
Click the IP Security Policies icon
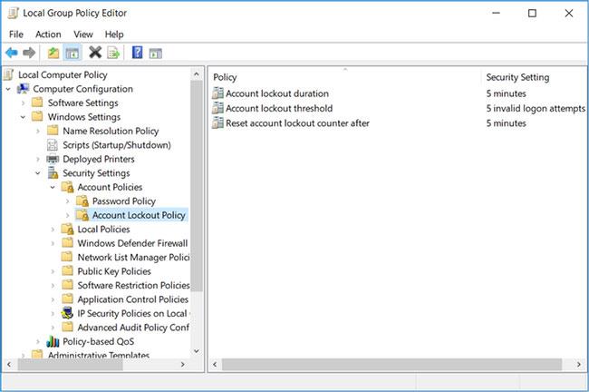(x=67, y=313)
